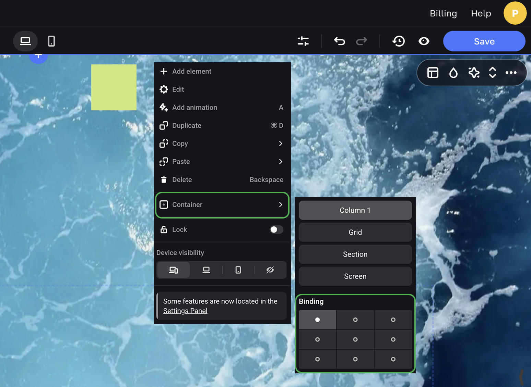Open the droplet style icon
Viewport: 531px width, 387px height.
453,73
